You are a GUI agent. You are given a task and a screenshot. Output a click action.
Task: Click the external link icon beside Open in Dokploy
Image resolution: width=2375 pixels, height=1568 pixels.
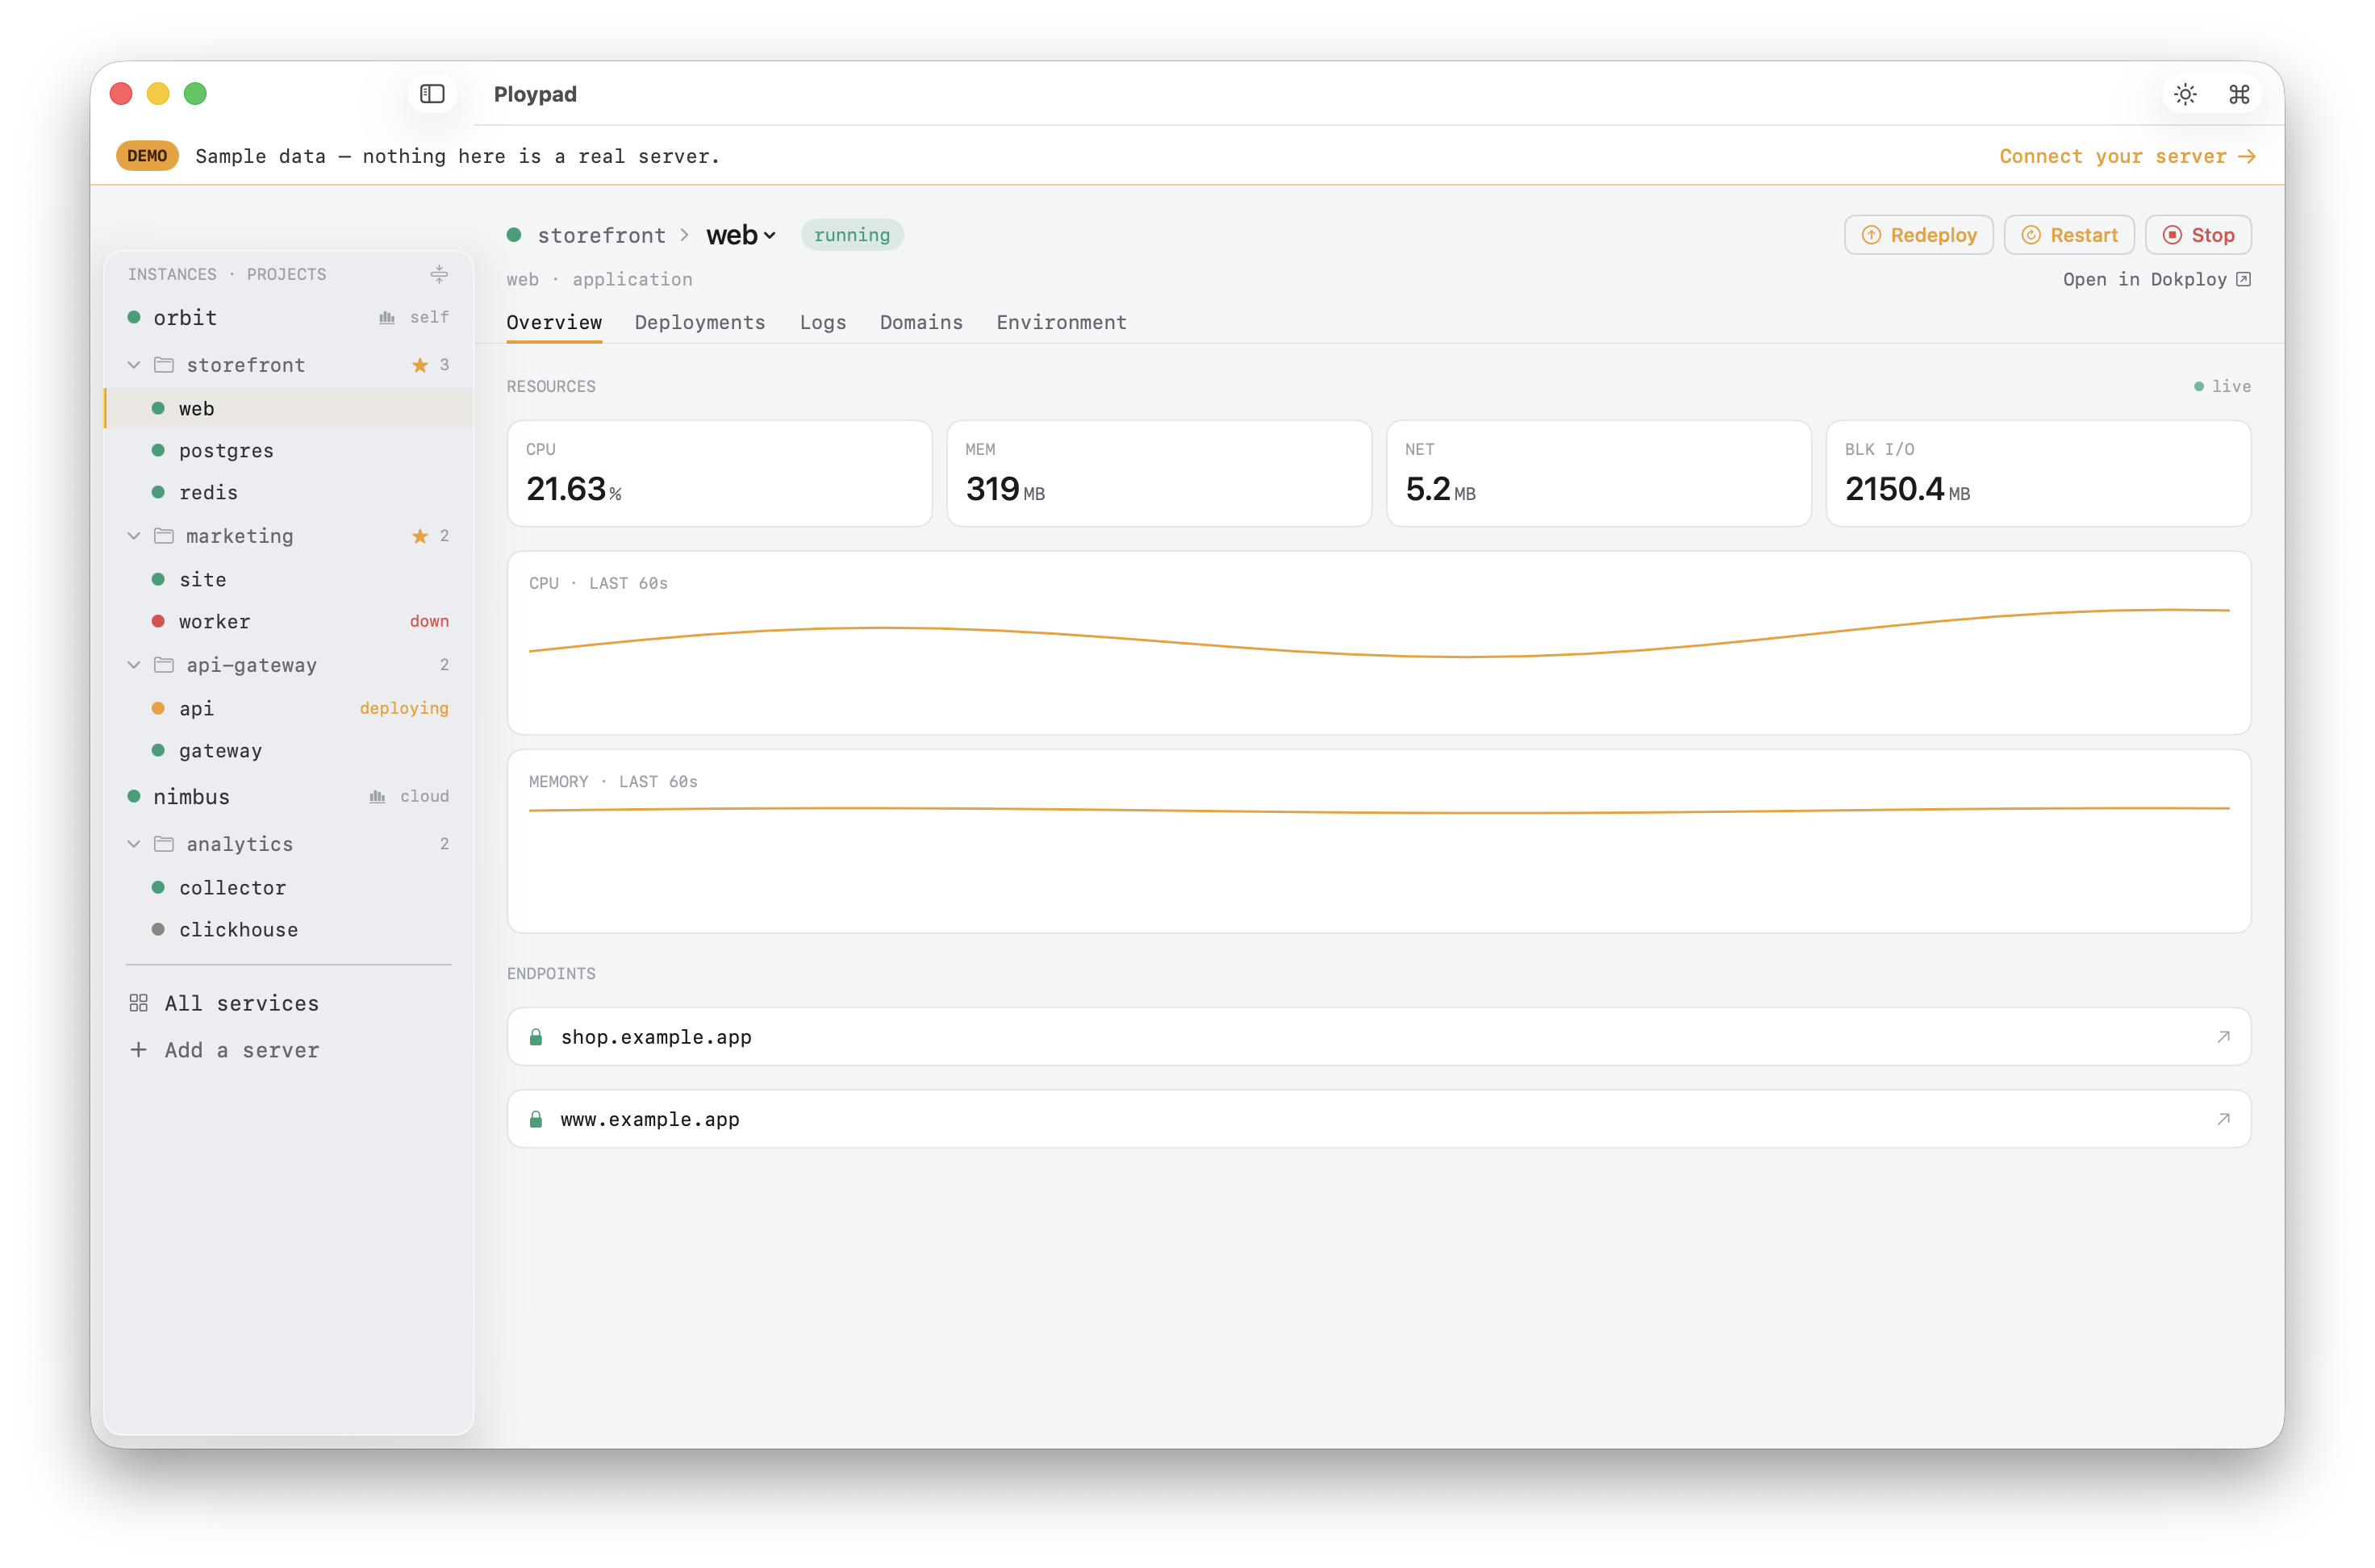click(x=2243, y=280)
